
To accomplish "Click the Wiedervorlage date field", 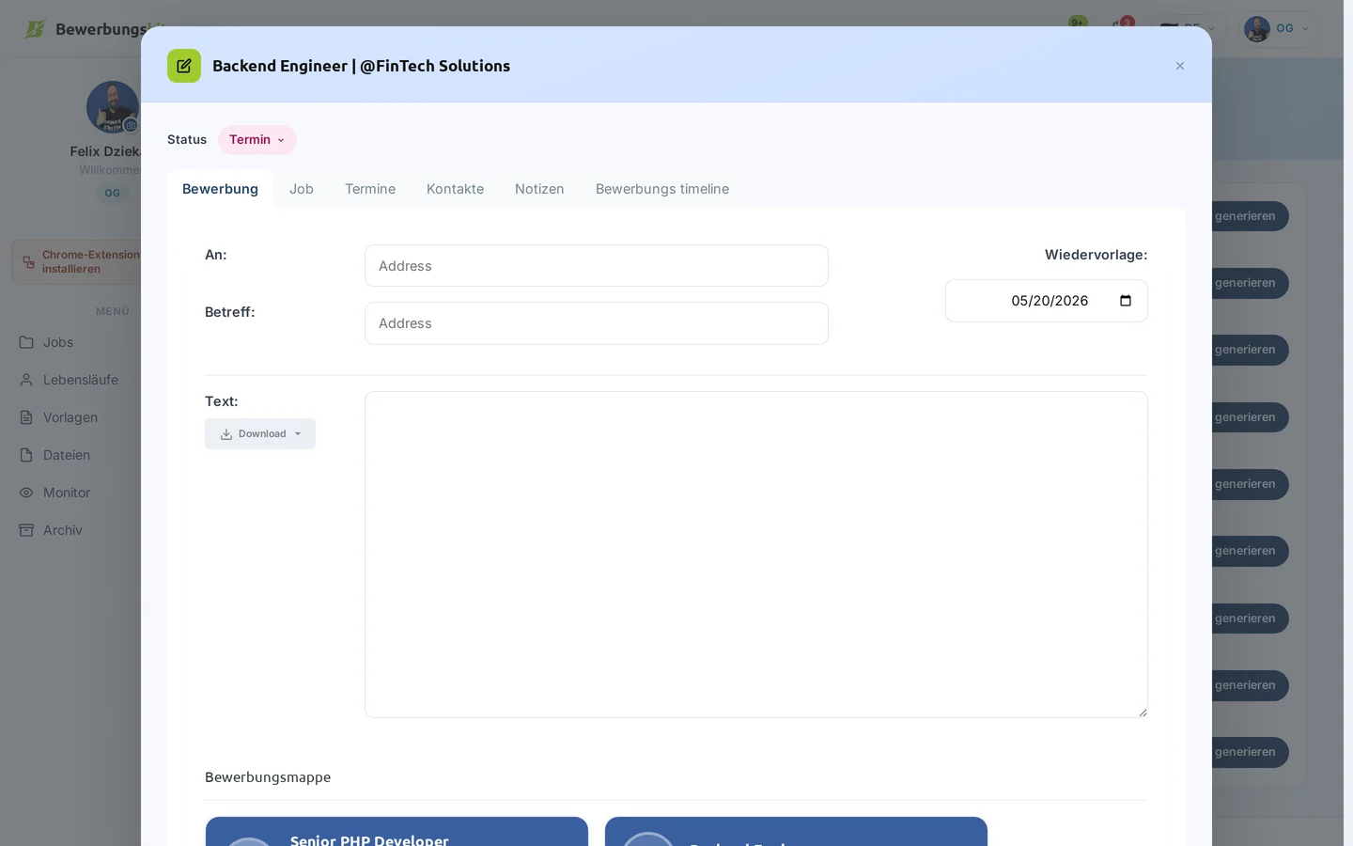I will 1047,301.
